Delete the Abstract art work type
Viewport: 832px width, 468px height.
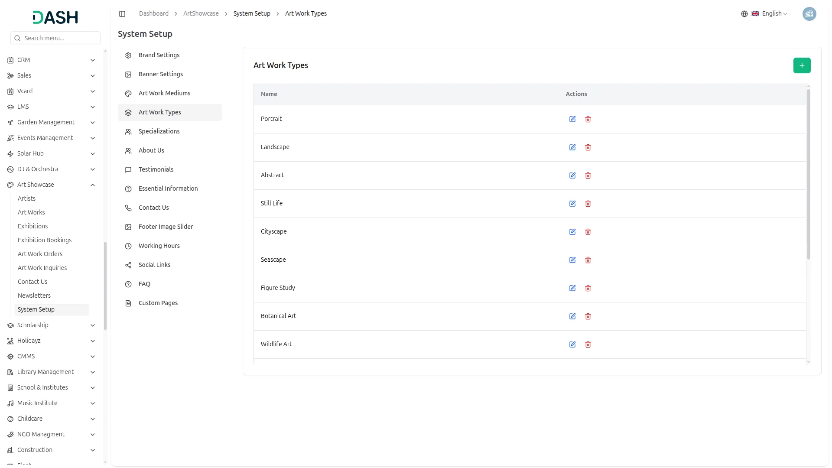click(588, 175)
